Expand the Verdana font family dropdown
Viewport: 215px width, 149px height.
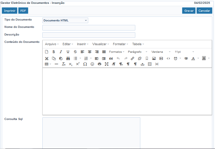click(x=161, y=52)
